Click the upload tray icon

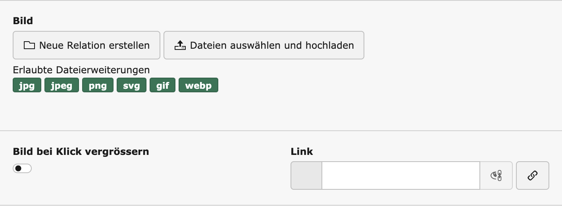[180, 46]
